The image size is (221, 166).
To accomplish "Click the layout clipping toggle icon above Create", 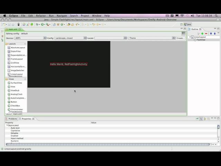I will 183,34.
